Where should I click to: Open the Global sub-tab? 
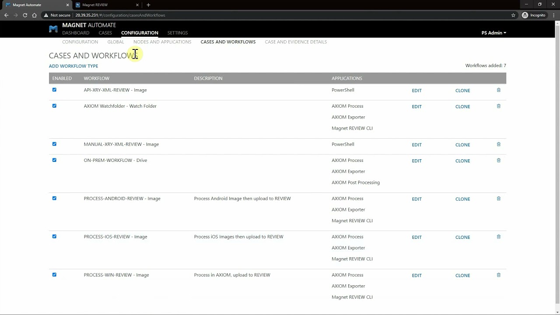tap(115, 42)
